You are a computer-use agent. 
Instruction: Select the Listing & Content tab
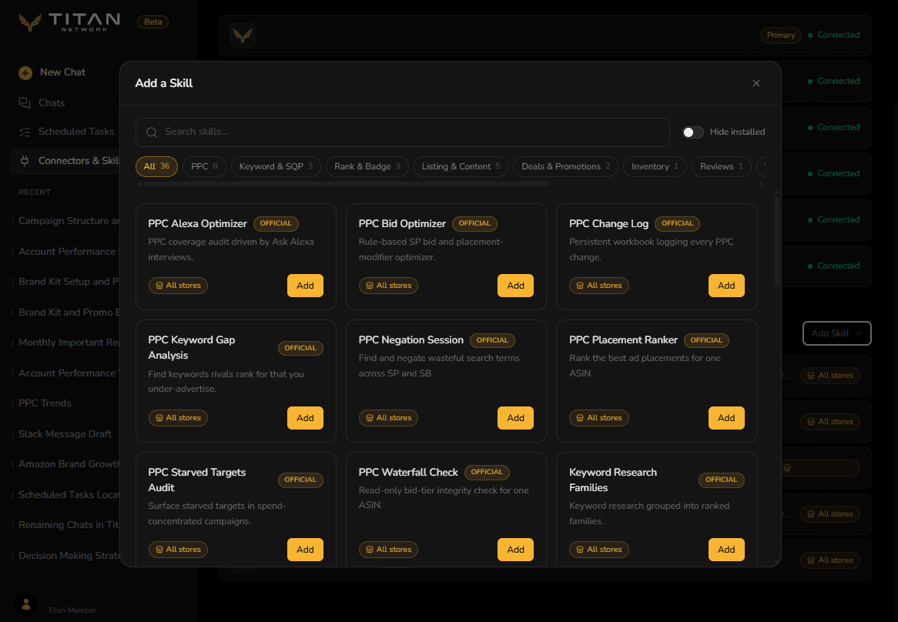(x=461, y=166)
